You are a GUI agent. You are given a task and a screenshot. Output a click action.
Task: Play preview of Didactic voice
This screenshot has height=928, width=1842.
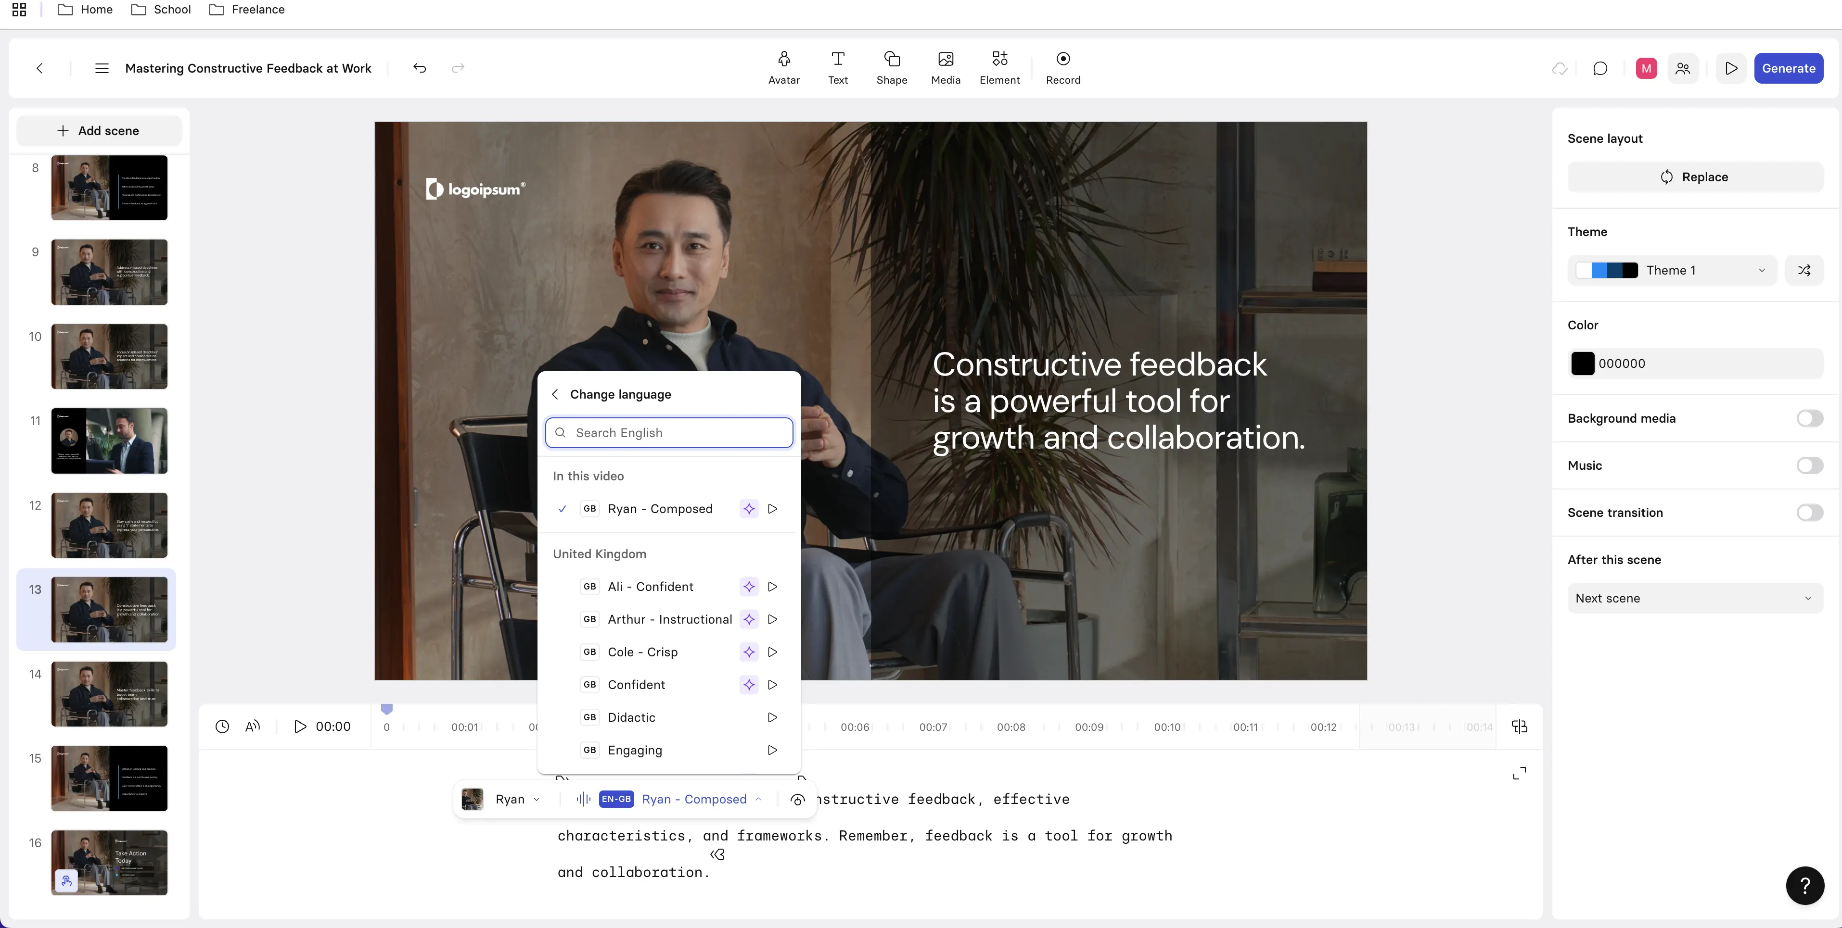pyautogui.click(x=772, y=717)
